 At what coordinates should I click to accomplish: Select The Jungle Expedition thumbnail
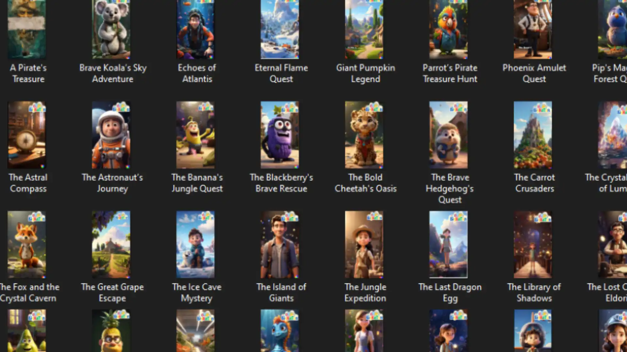[x=364, y=244]
